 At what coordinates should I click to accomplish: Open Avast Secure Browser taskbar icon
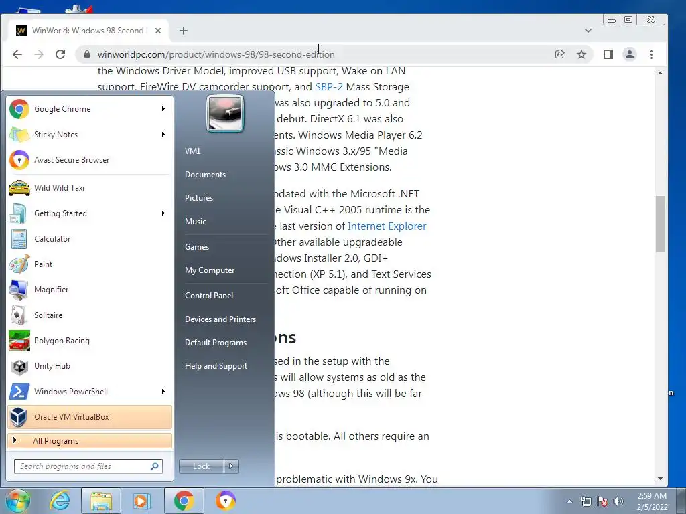[226, 501]
